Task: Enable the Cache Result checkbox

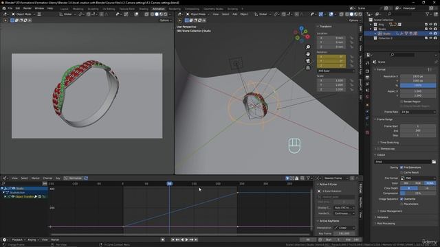Action: coord(401,172)
